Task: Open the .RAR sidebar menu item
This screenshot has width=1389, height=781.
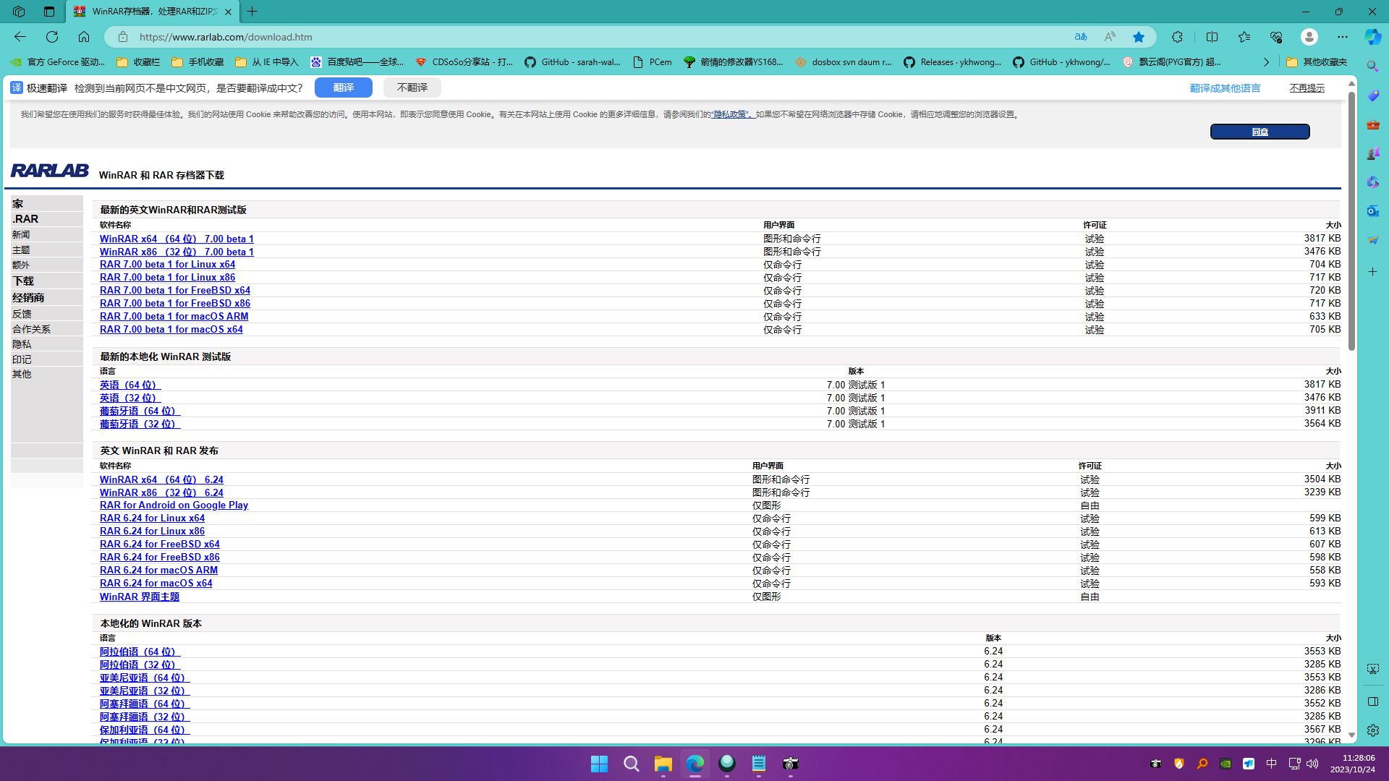Action: tap(46, 219)
